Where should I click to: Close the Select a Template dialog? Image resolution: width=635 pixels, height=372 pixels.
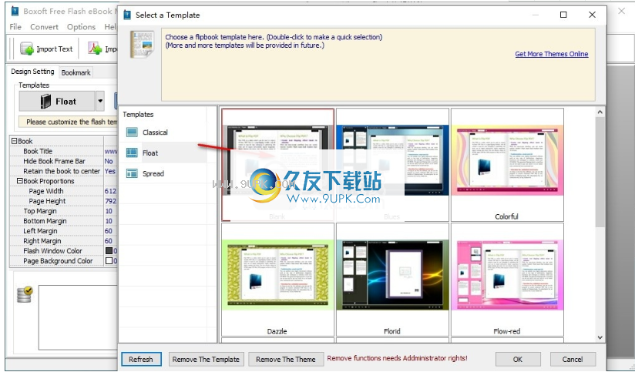592,15
